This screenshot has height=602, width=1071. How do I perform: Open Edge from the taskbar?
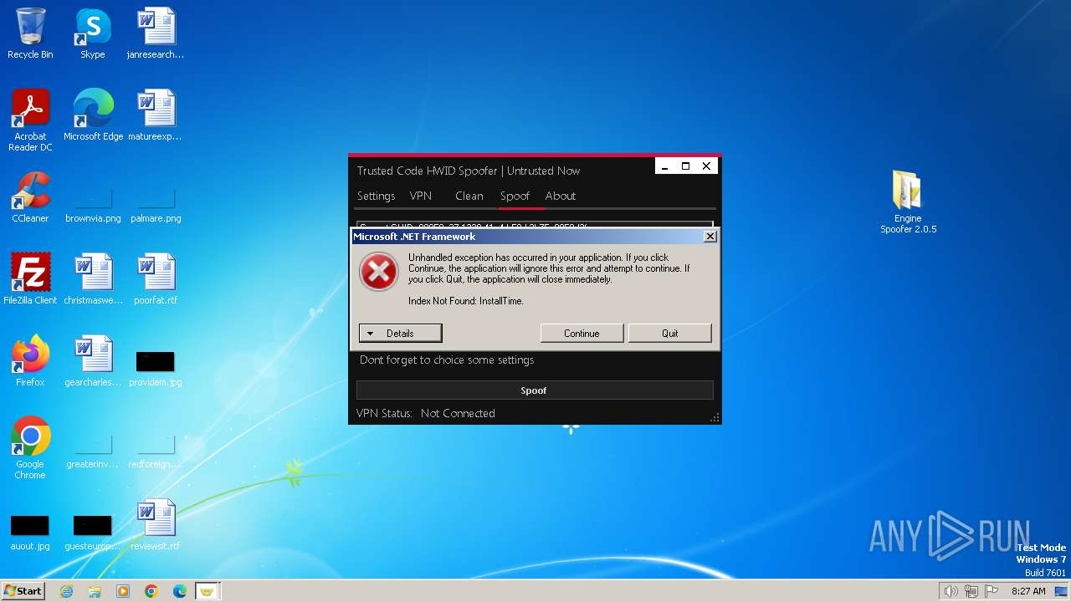tap(180, 591)
